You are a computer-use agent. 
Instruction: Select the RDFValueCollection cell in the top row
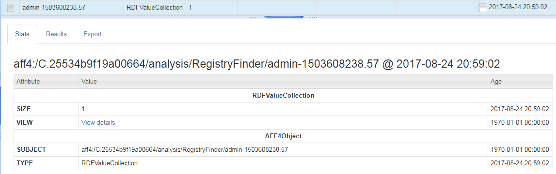coord(155,7)
